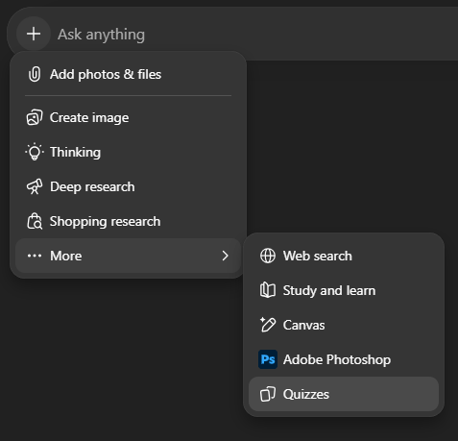Viewport: 458px width, 441px height.
Task: Click the plus attachment button
Action: [x=34, y=34]
